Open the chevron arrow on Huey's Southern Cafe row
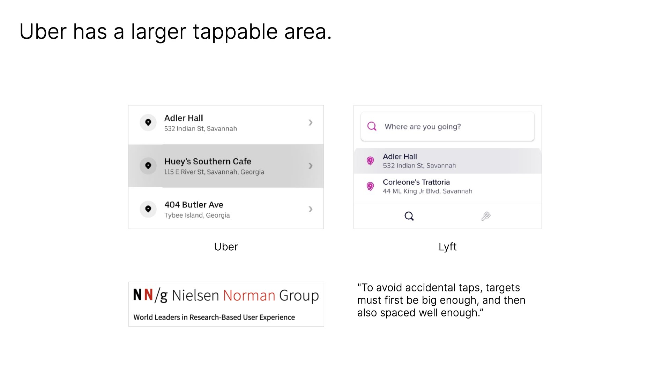Viewport: 670px width, 376px height. (x=311, y=166)
